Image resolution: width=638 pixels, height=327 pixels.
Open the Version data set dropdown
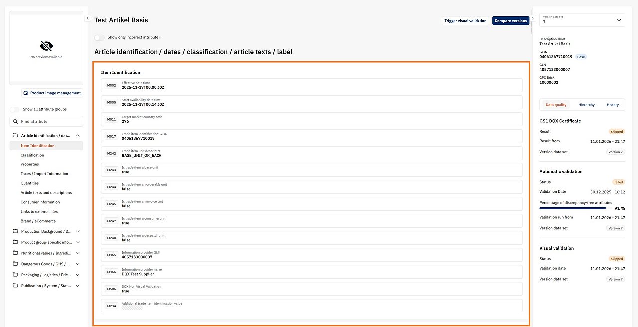(x=582, y=20)
